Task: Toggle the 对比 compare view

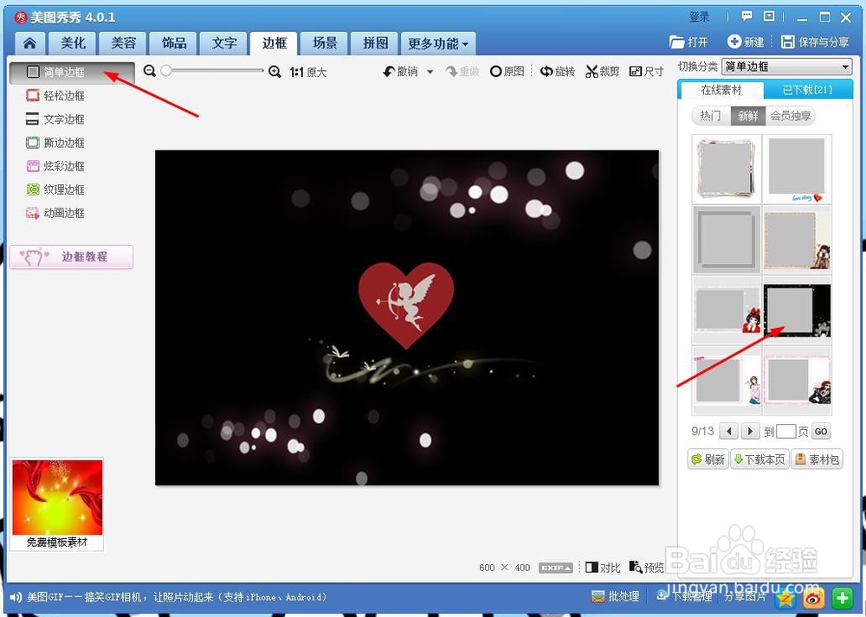Action: (x=603, y=568)
